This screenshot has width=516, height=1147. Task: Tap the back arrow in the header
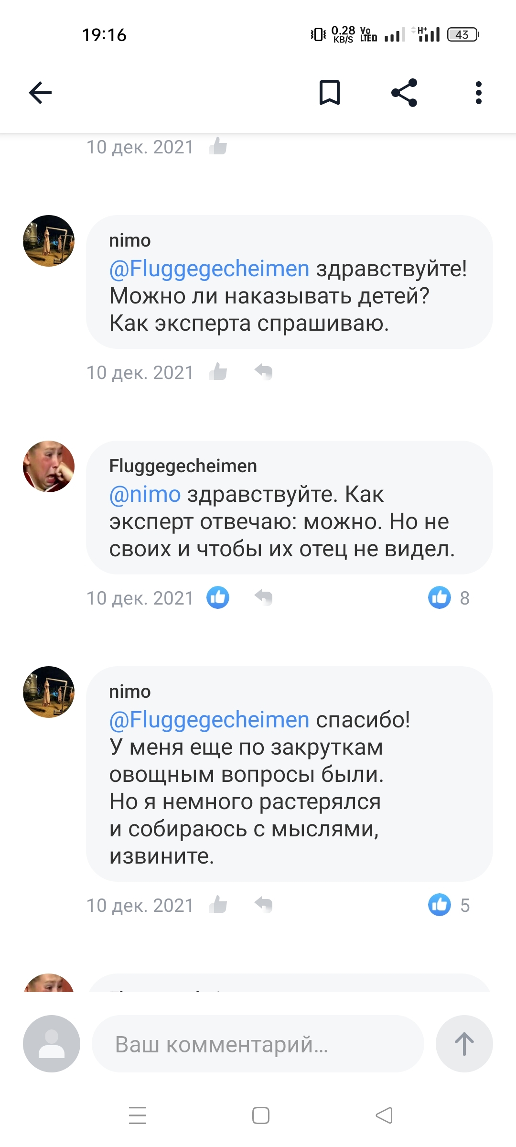coord(40,93)
